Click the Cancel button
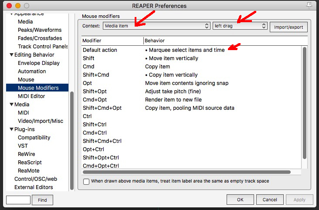Screen dimensions: 319x210 pos(270,200)
